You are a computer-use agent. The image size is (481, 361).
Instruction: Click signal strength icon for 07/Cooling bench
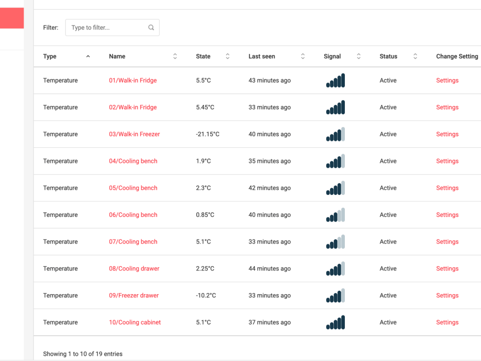(335, 242)
